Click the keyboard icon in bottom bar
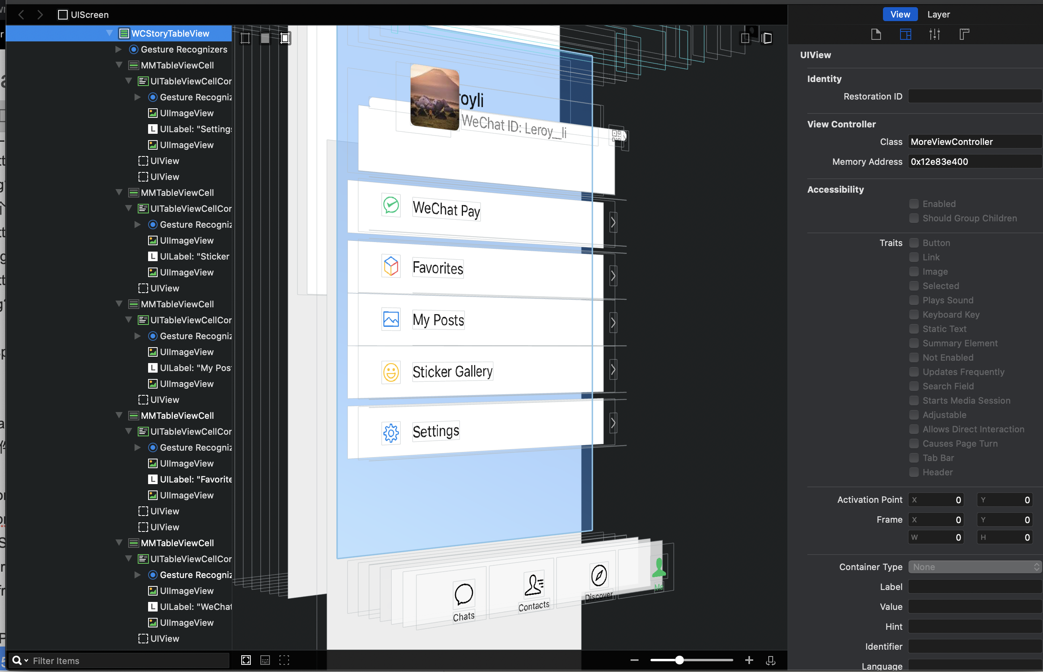 pyautogui.click(x=265, y=660)
